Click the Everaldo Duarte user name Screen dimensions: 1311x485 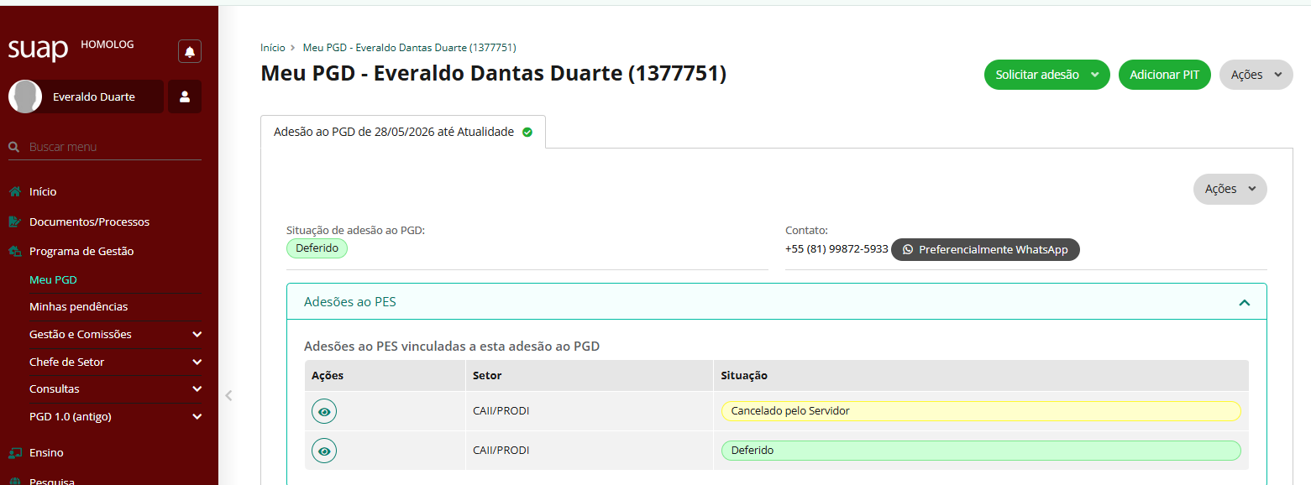click(x=94, y=96)
